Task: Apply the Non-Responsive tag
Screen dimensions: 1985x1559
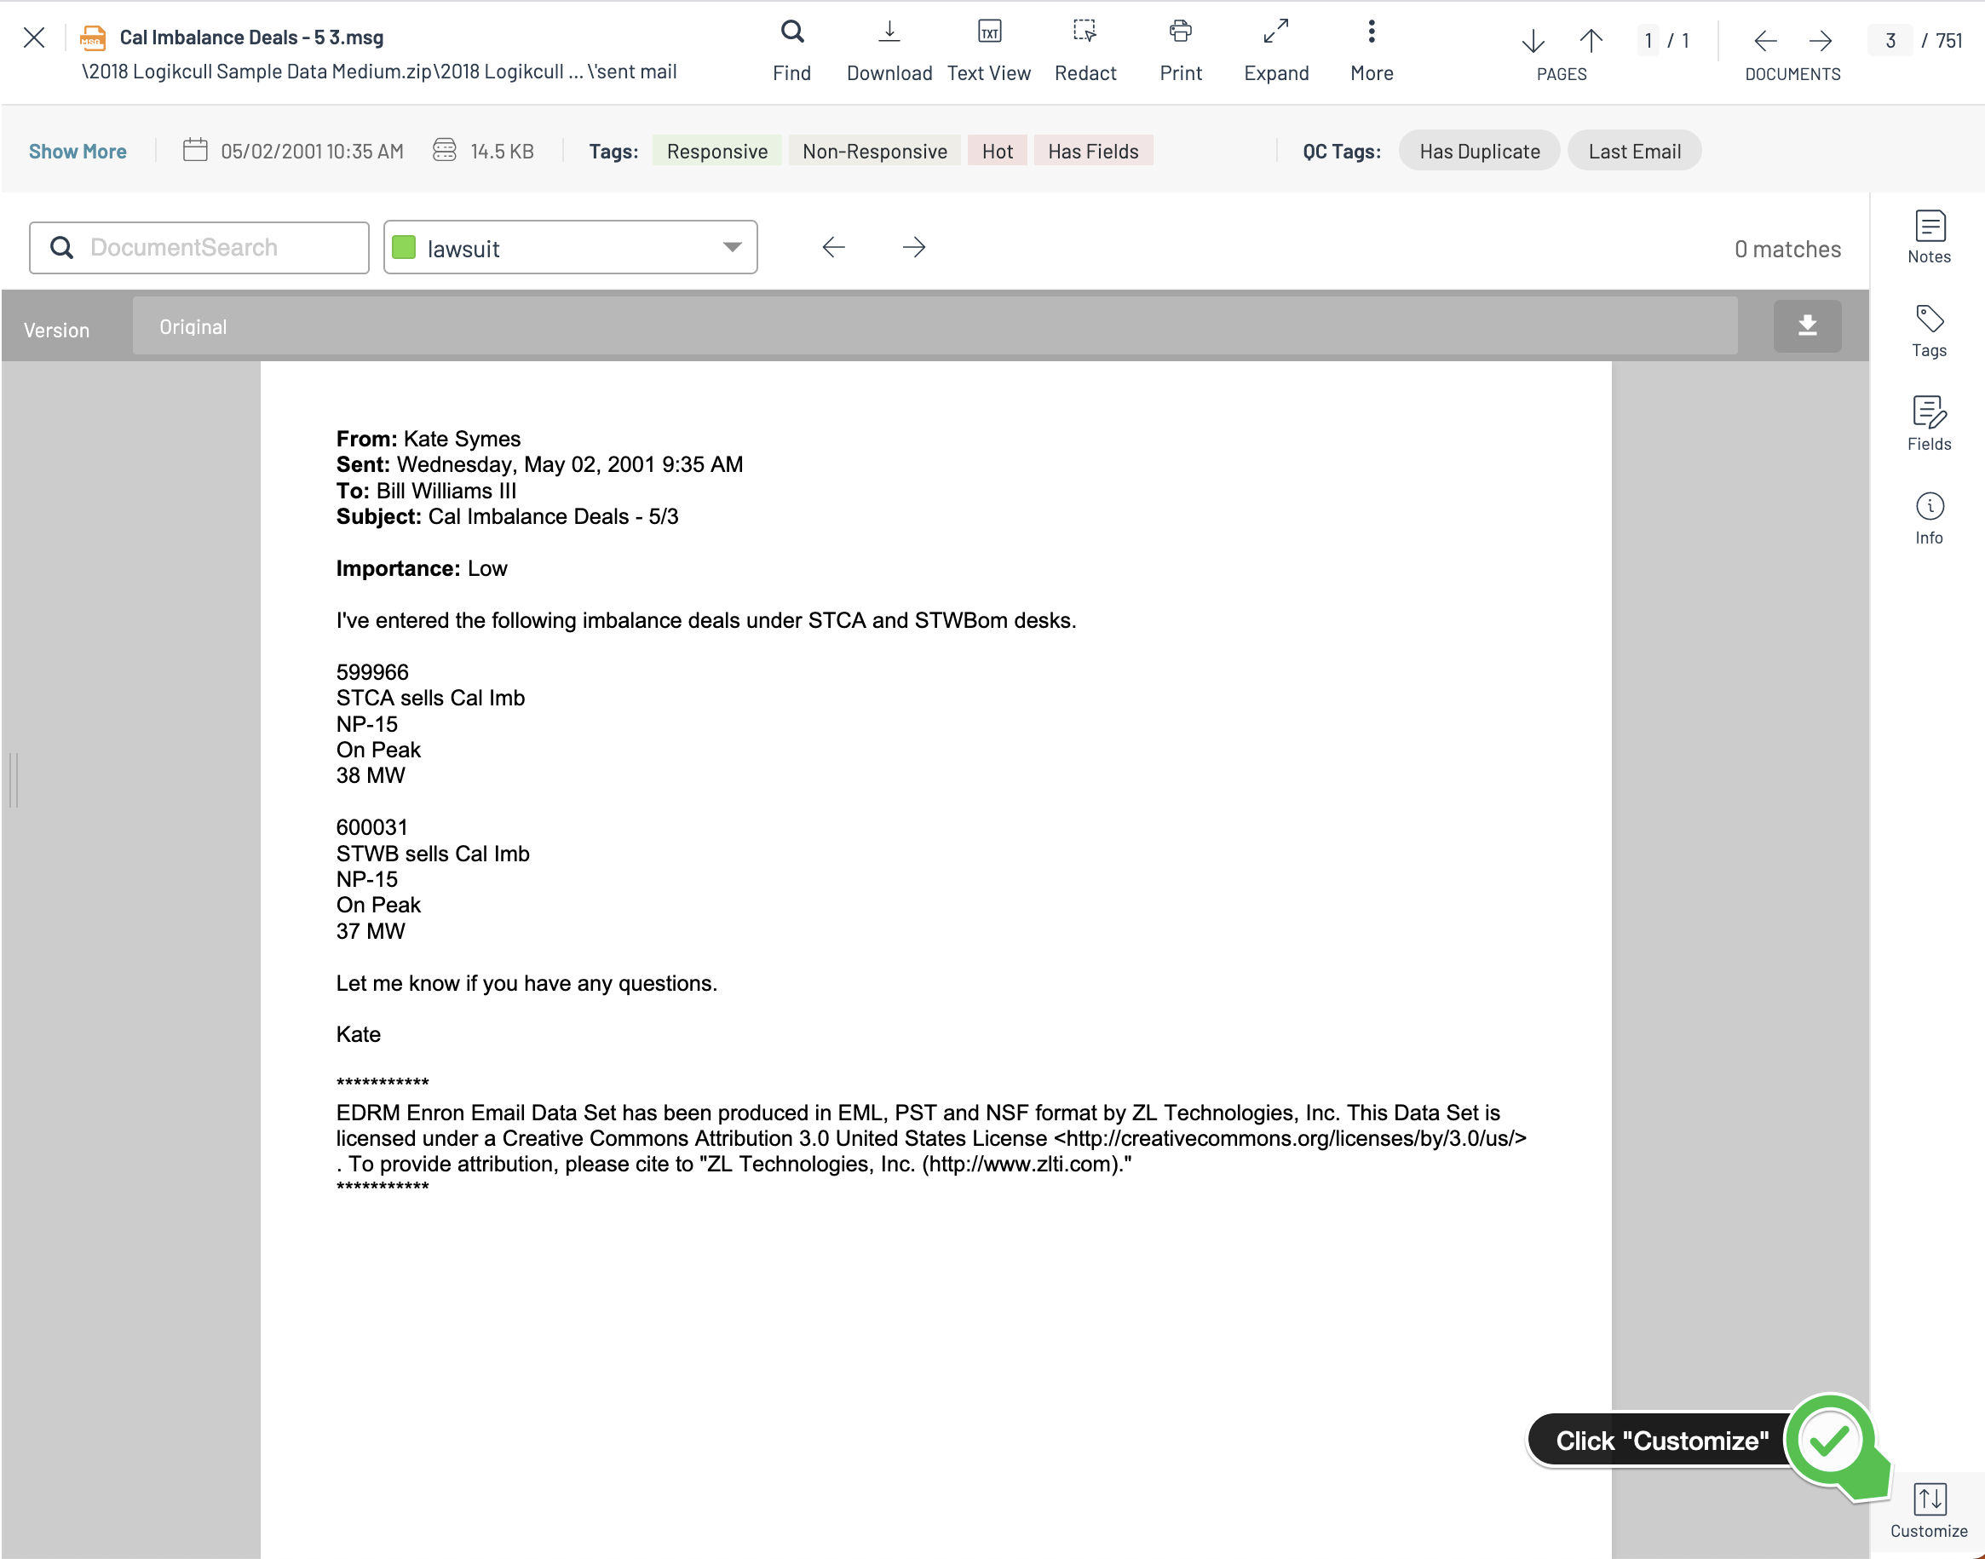Action: [874, 152]
